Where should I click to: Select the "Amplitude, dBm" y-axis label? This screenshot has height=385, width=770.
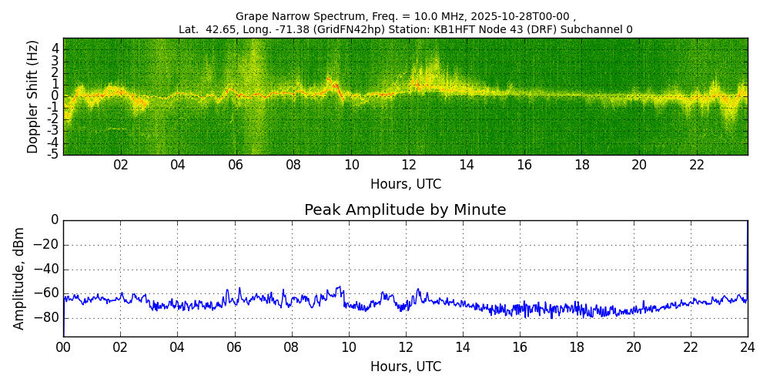20,278
